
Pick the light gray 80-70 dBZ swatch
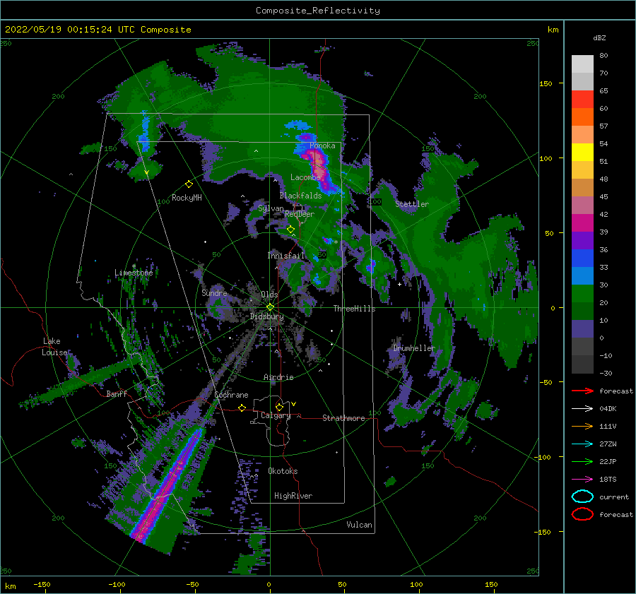(582, 64)
